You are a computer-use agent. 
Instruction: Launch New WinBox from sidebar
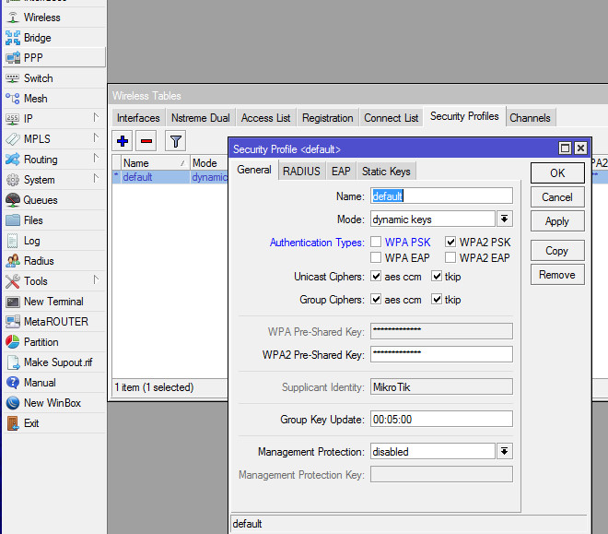[x=52, y=403]
